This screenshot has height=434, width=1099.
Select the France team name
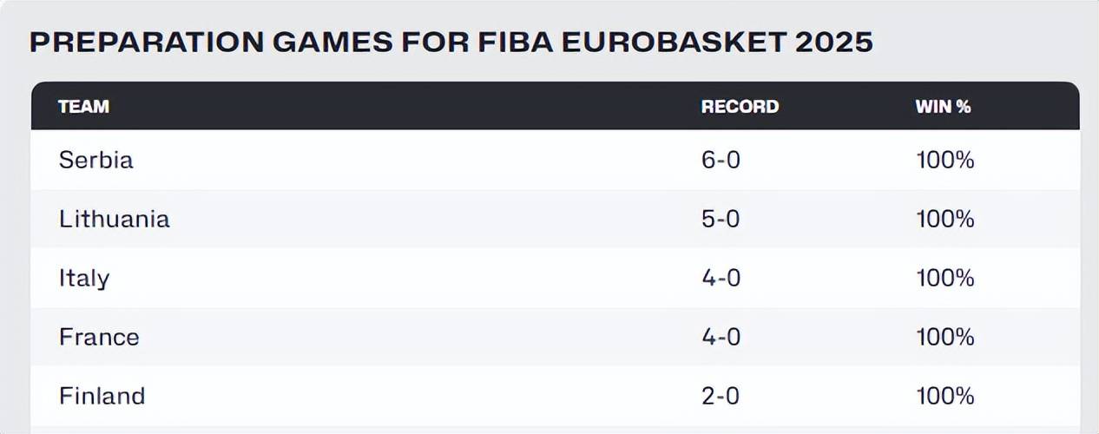coord(99,337)
